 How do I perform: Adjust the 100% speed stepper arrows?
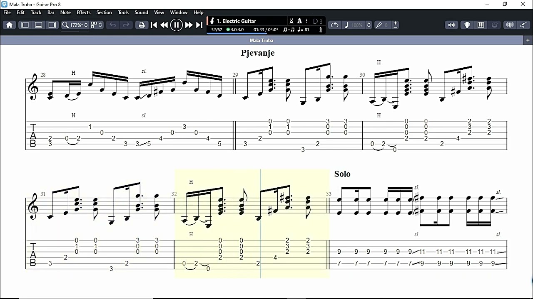[369, 25]
